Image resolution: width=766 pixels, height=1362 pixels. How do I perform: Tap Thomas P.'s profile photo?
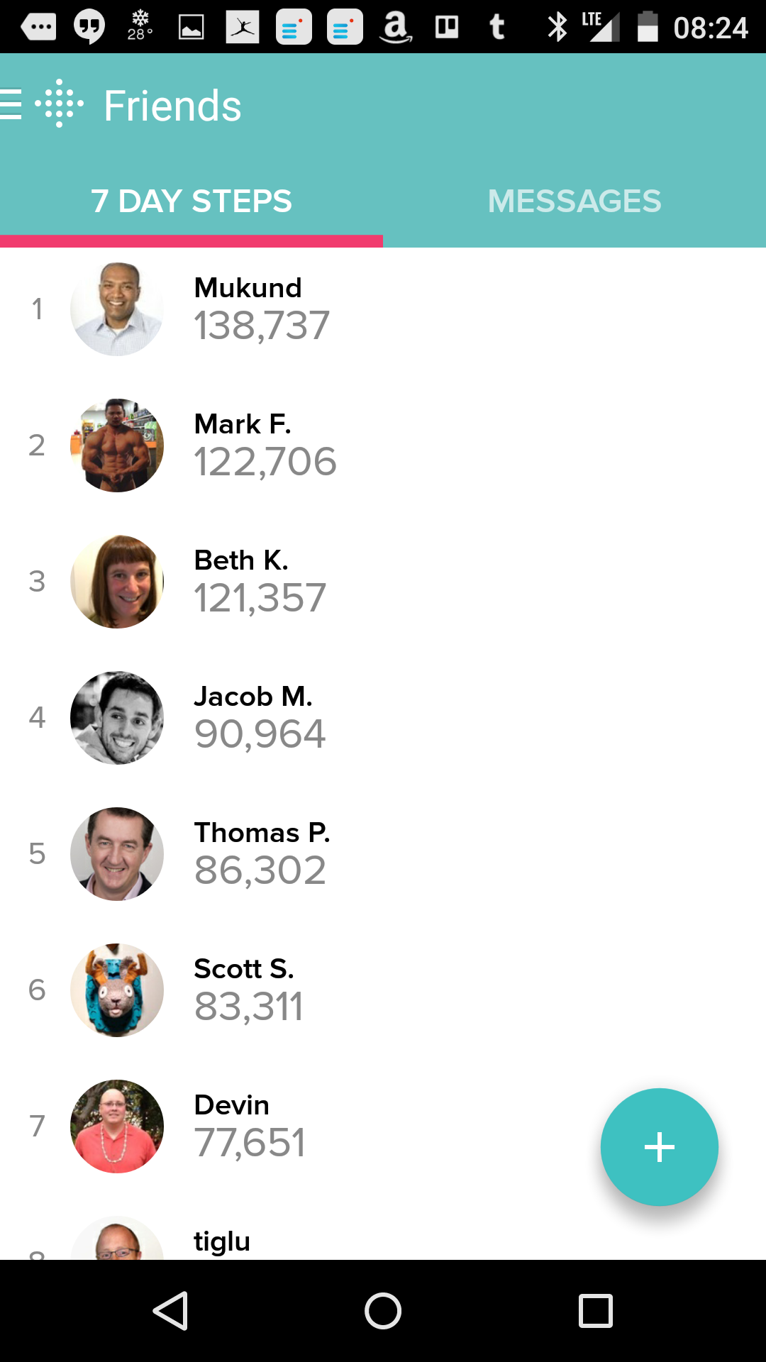(117, 854)
